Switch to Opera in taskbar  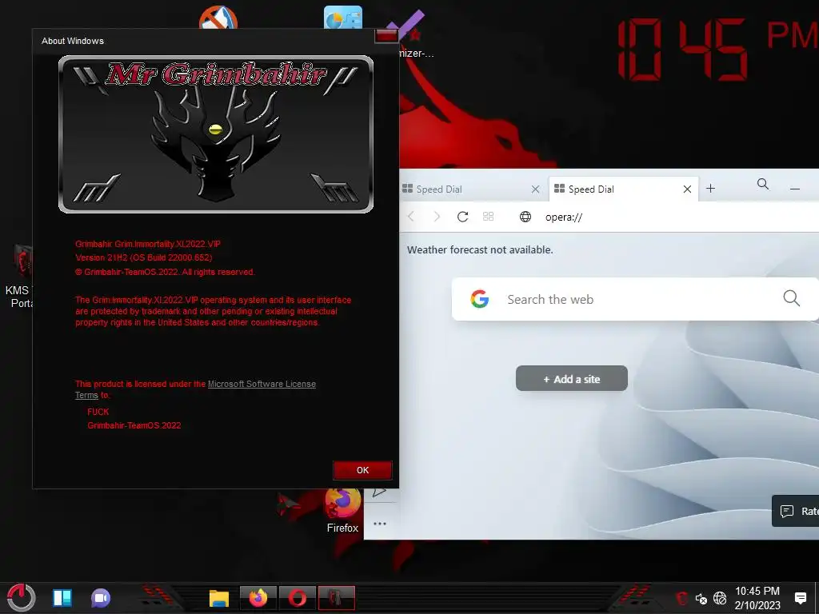[x=298, y=597]
